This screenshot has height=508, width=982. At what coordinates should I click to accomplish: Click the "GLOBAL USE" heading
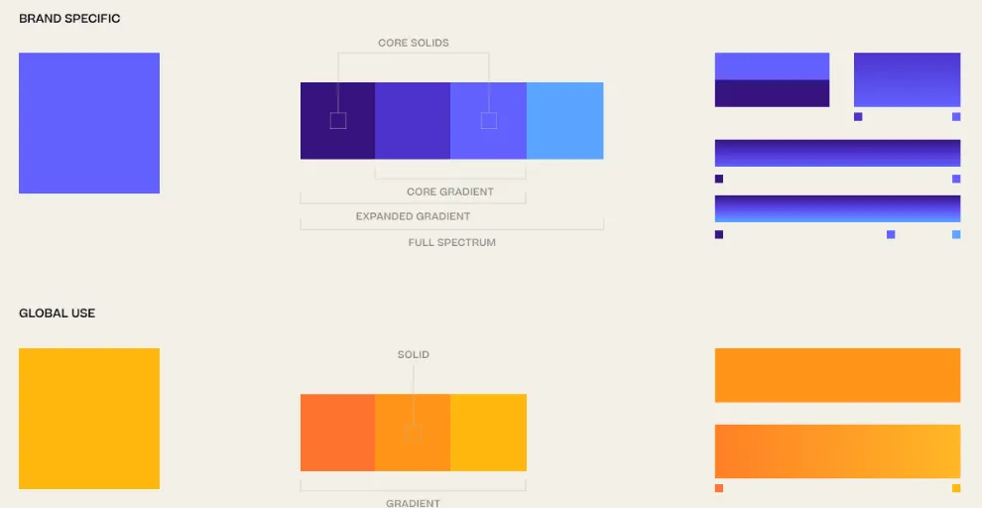58,314
